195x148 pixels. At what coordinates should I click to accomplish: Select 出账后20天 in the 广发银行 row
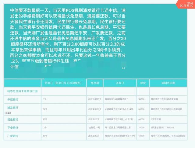tap(95, 136)
